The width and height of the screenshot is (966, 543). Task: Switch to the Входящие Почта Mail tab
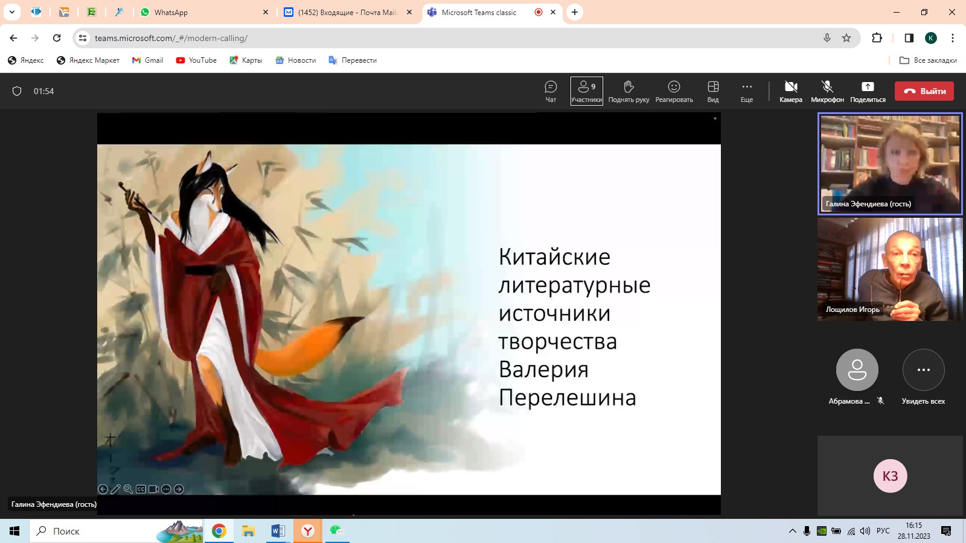347,12
